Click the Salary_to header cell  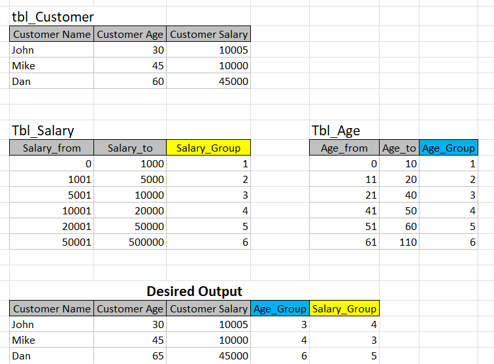click(130, 148)
